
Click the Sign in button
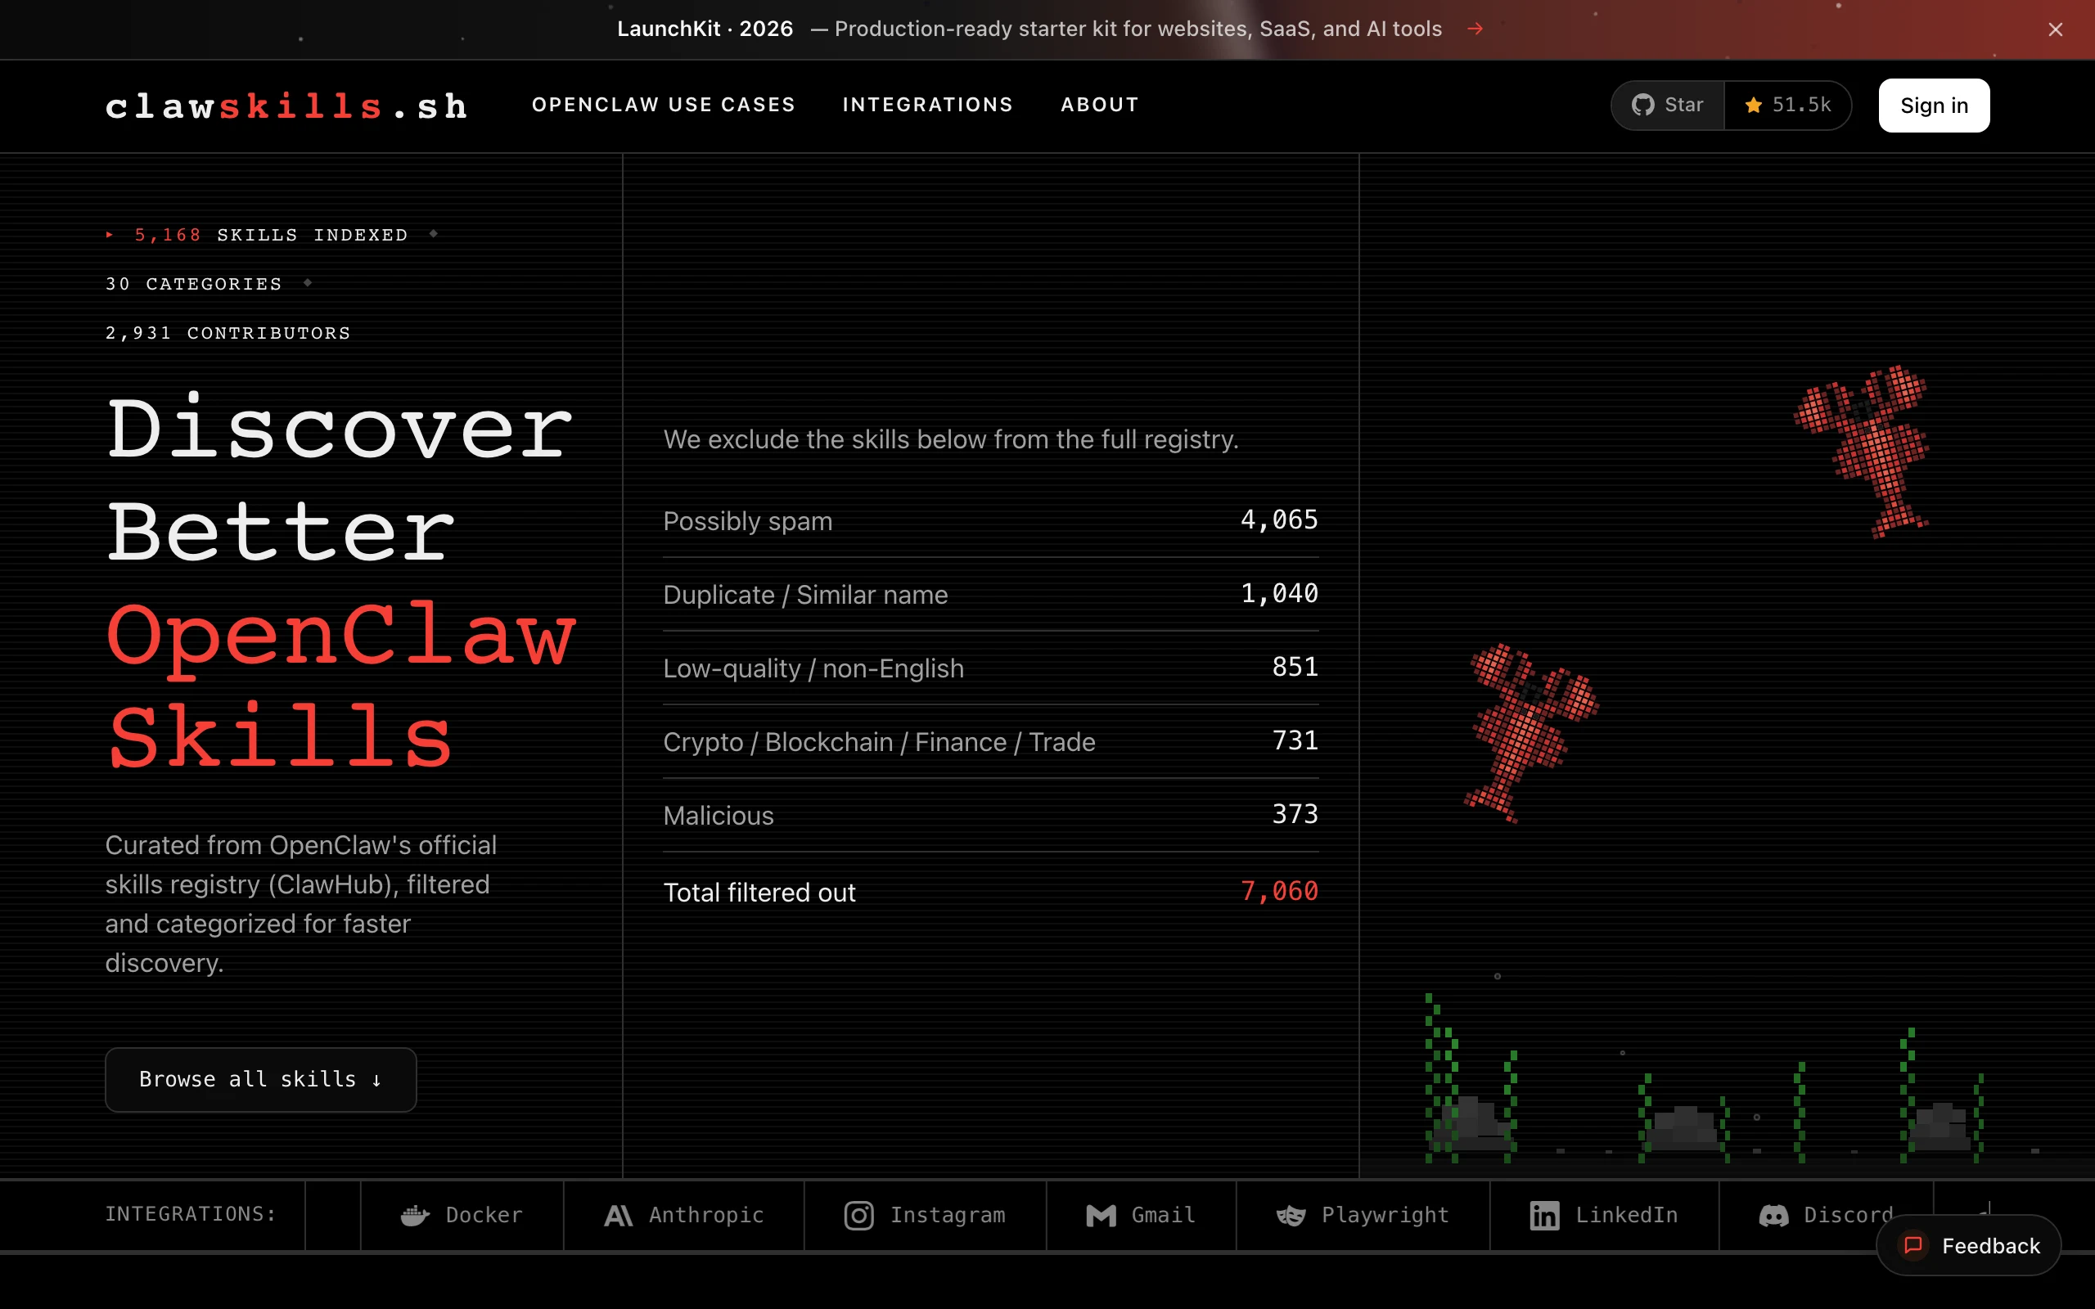(x=1934, y=106)
